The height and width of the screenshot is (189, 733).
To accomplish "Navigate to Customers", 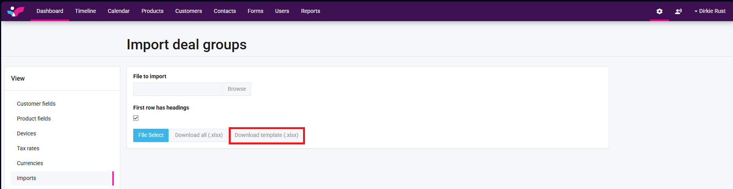I will [189, 11].
